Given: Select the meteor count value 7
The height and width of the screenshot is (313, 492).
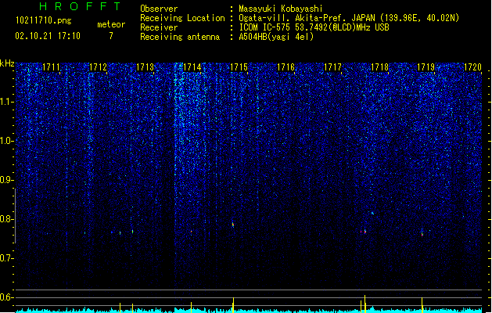Looking at the screenshot, I should tap(111, 36).
